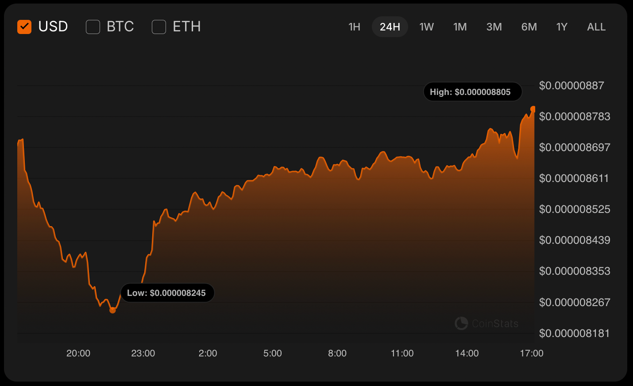Click the low point marker dot

(113, 311)
